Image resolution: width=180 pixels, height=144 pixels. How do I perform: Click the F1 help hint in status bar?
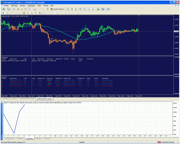(x=13, y=142)
